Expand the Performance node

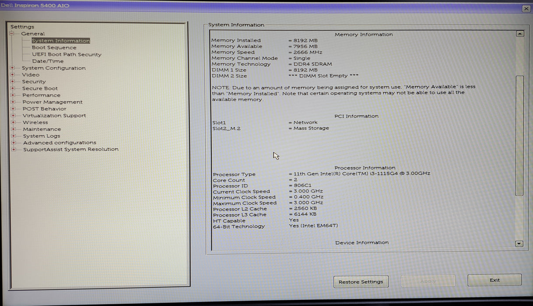tap(13, 95)
